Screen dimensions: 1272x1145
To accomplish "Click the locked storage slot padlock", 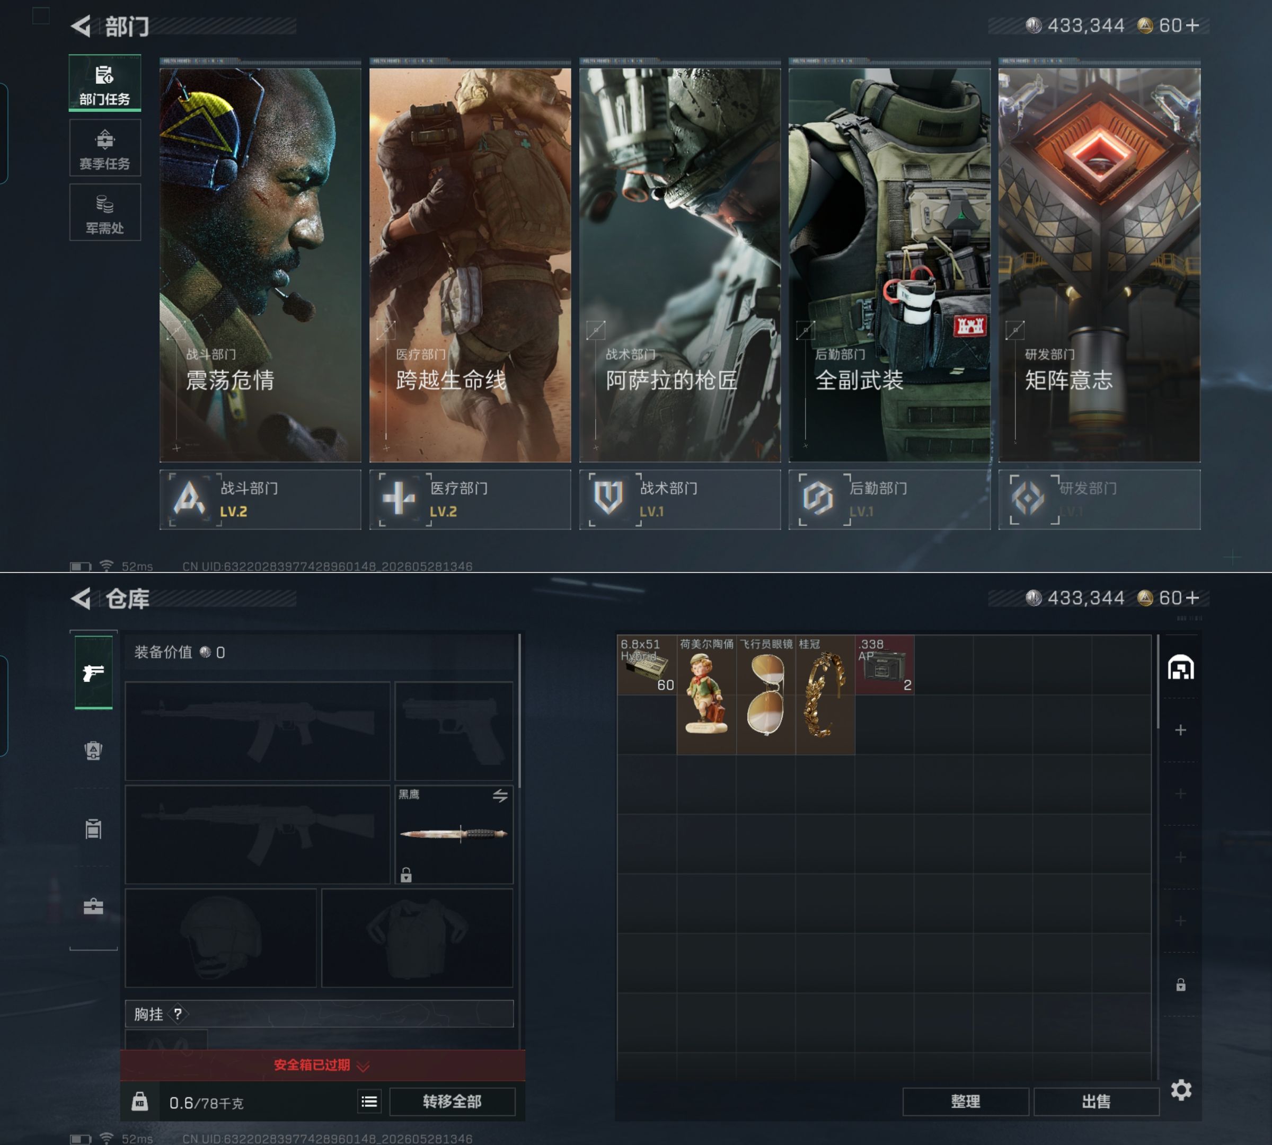I will (x=1181, y=984).
